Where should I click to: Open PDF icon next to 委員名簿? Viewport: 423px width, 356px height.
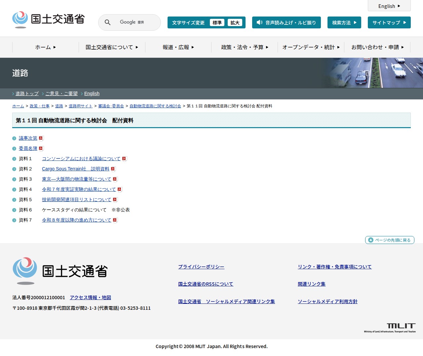pyautogui.click(x=41, y=149)
